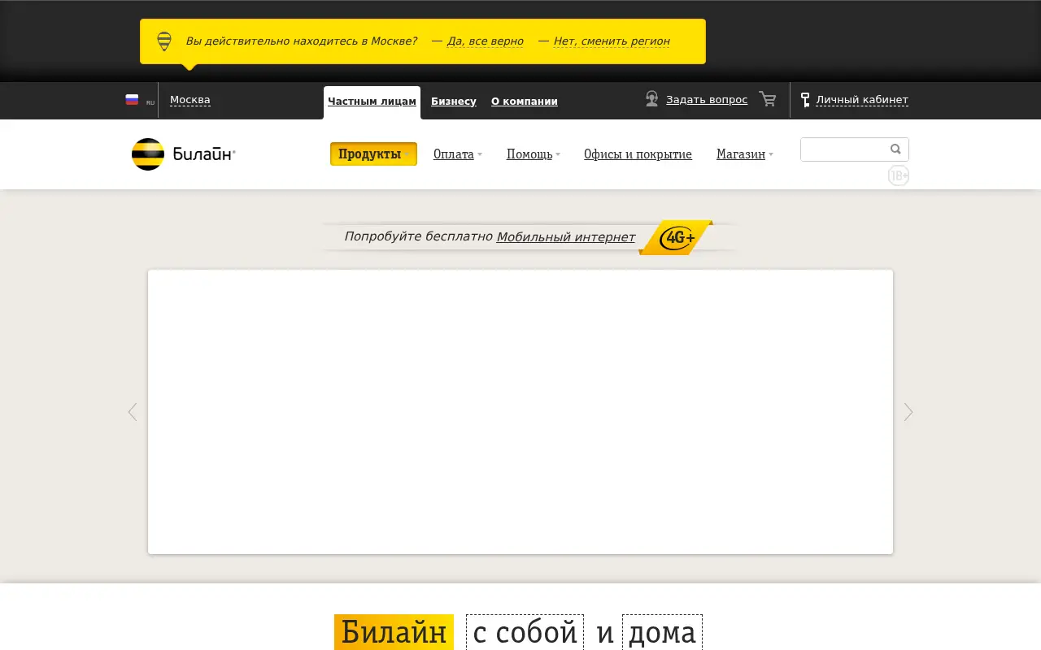
Task: Select the 'с собой' heading option
Action: point(525,632)
